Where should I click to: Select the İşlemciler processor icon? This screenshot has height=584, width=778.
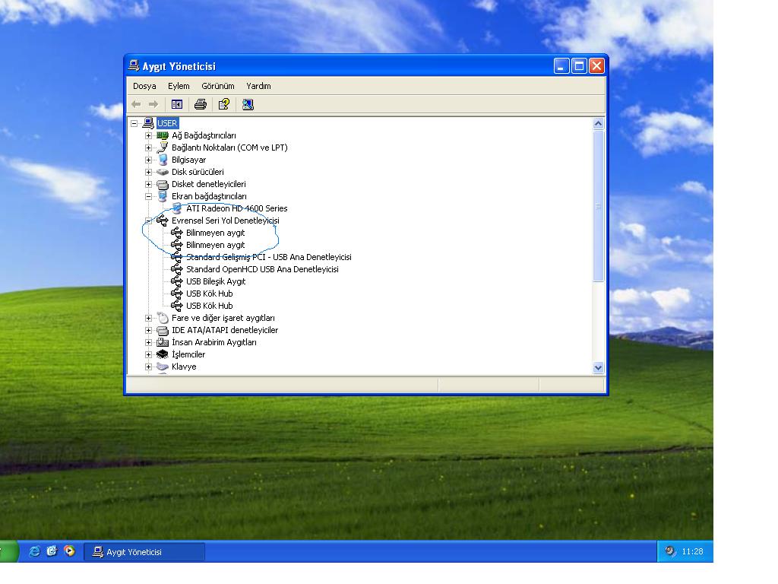click(163, 354)
